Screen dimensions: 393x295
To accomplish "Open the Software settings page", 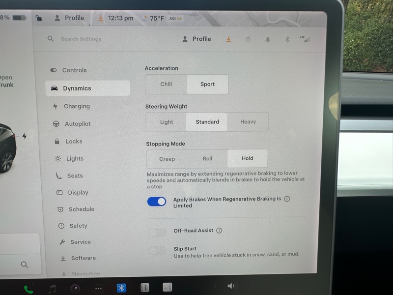I will (x=84, y=258).
